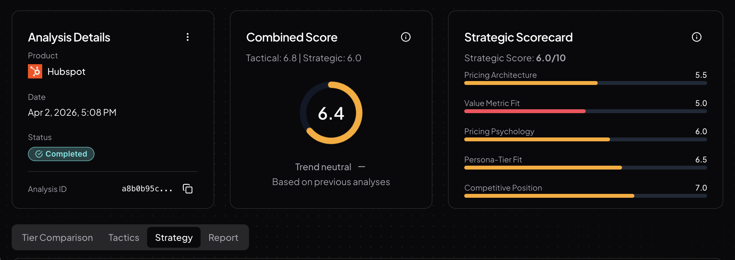Toggle the Strategy tab selection
Screen dimensions: 735x260
173,237
